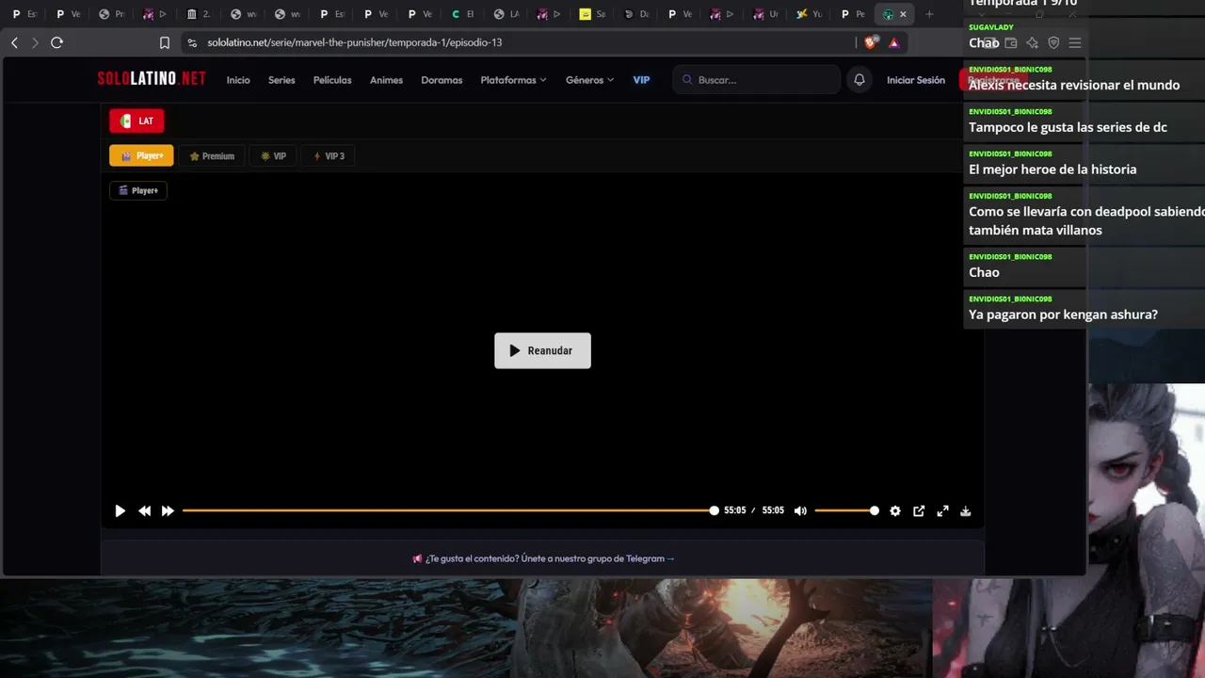Click the Reanudar resume button
This screenshot has height=678, width=1205.
click(x=542, y=350)
